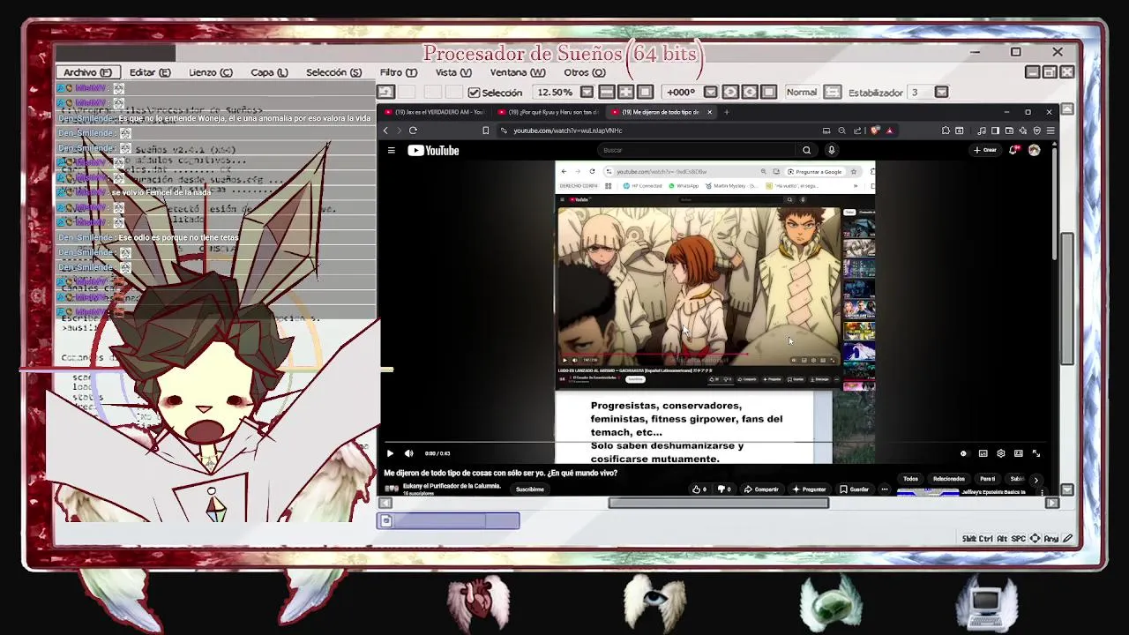Toggle the Alt modifier in status bar
Screen dimensions: 1129x635
(1003, 539)
